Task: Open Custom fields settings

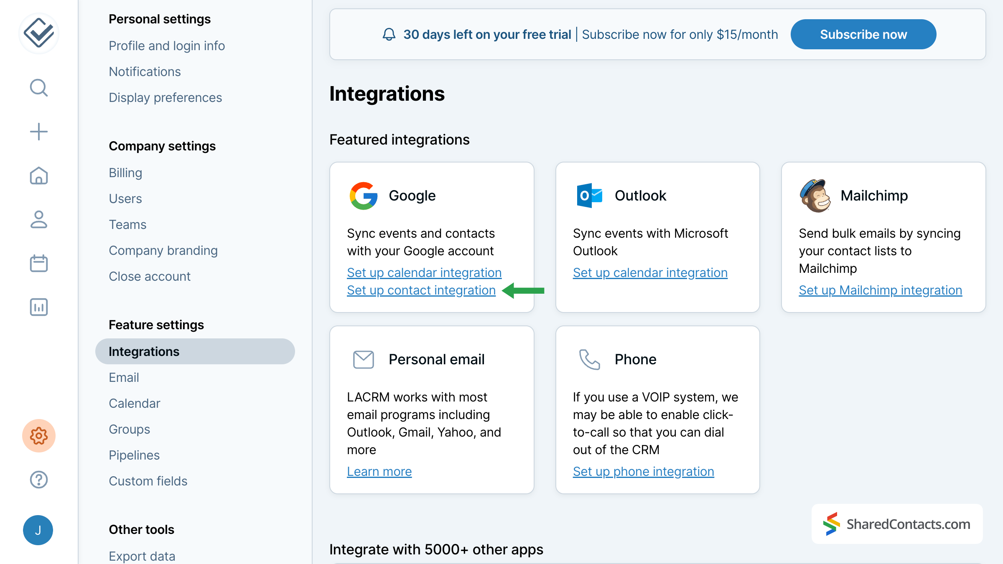Action: click(x=148, y=481)
